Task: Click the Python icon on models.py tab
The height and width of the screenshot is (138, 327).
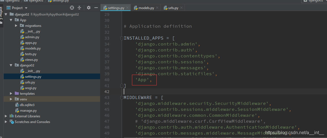Action: pos(136,8)
